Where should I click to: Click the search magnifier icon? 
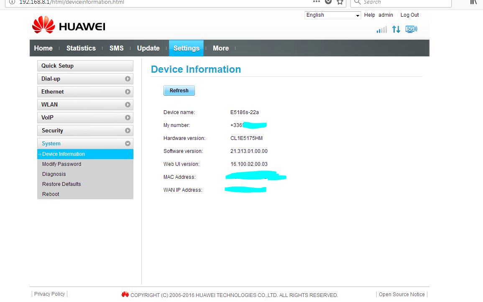point(357,2)
